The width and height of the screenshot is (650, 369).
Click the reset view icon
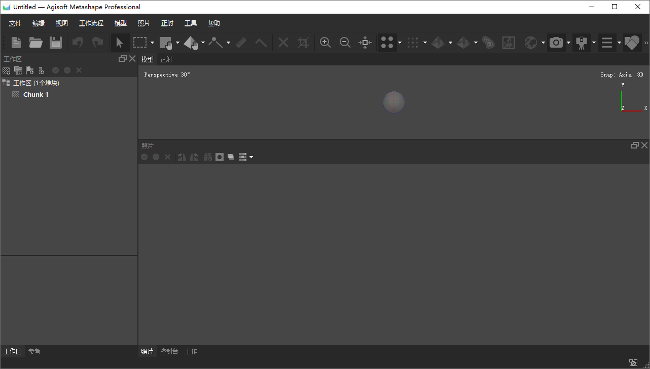tap(365, 43)
